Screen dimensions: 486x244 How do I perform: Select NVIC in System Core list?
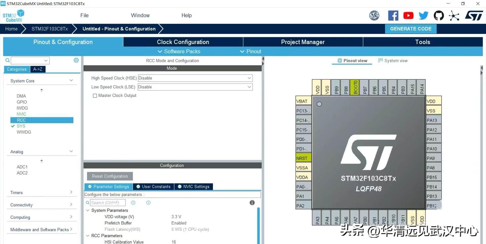click(x=22, y=114)
